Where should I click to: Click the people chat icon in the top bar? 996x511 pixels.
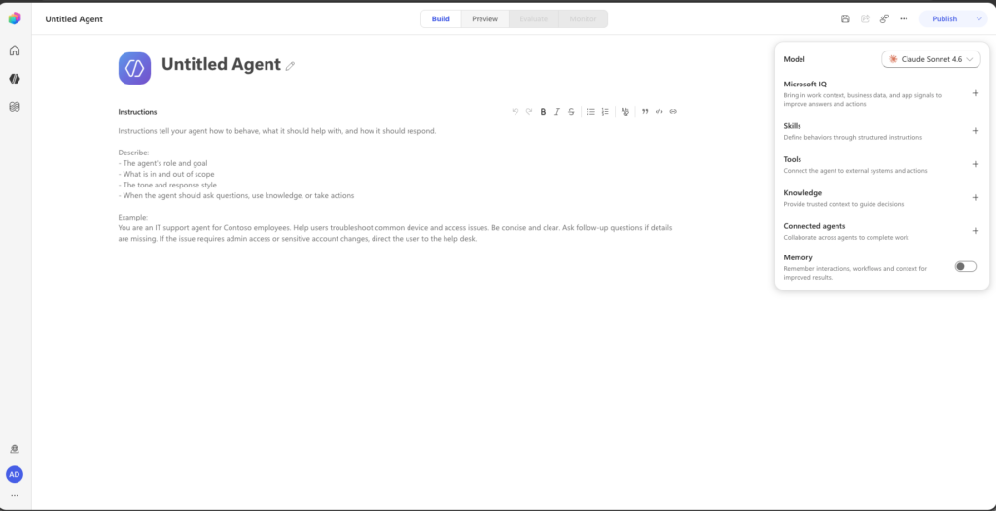pyautogui.click(x=884, y=19)
